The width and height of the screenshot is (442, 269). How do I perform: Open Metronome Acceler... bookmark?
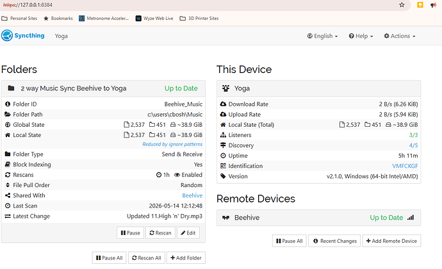104,19
